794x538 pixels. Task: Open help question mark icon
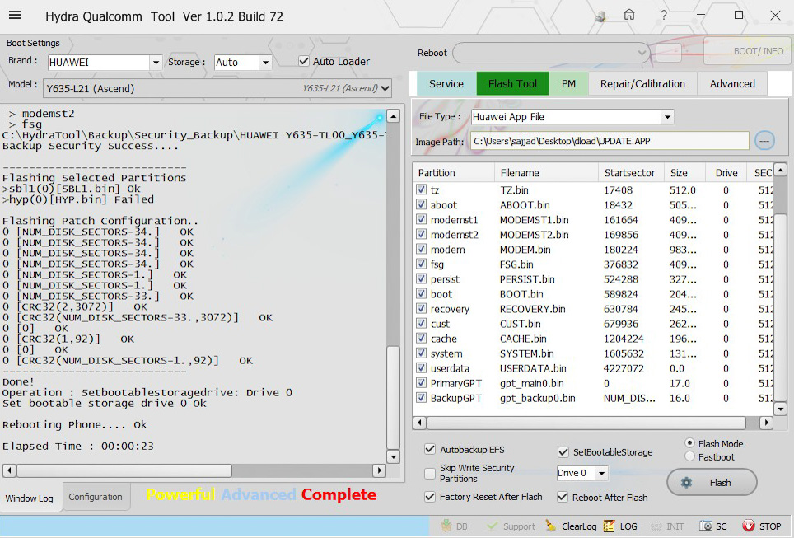coord(663,15)
